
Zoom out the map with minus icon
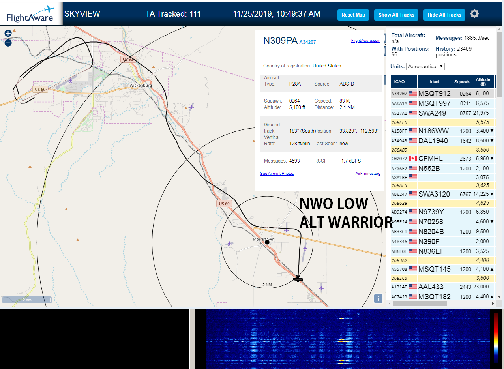click(8, 43)
